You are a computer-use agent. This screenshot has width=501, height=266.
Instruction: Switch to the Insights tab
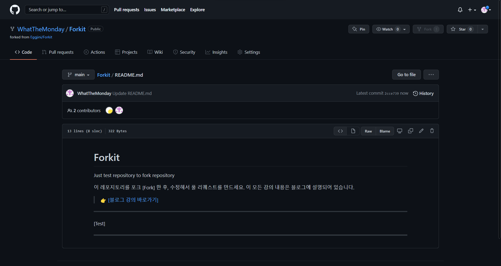(x=216, y=52)
